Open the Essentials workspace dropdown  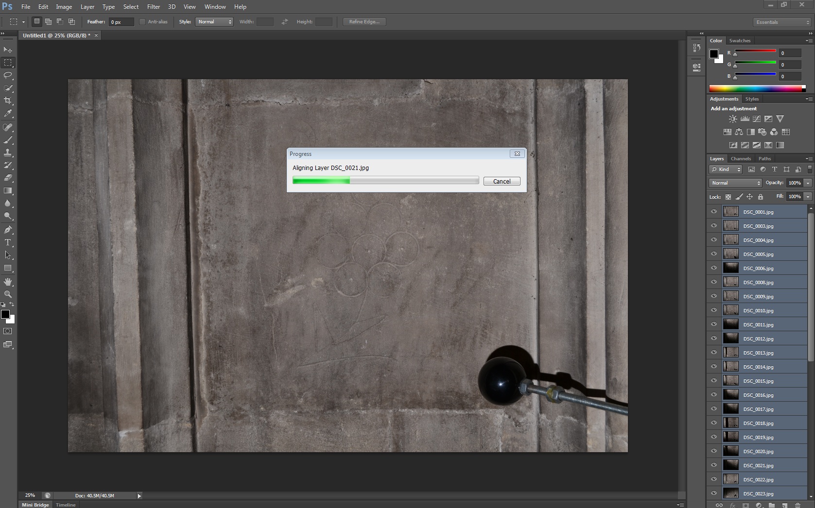[782, 22]
